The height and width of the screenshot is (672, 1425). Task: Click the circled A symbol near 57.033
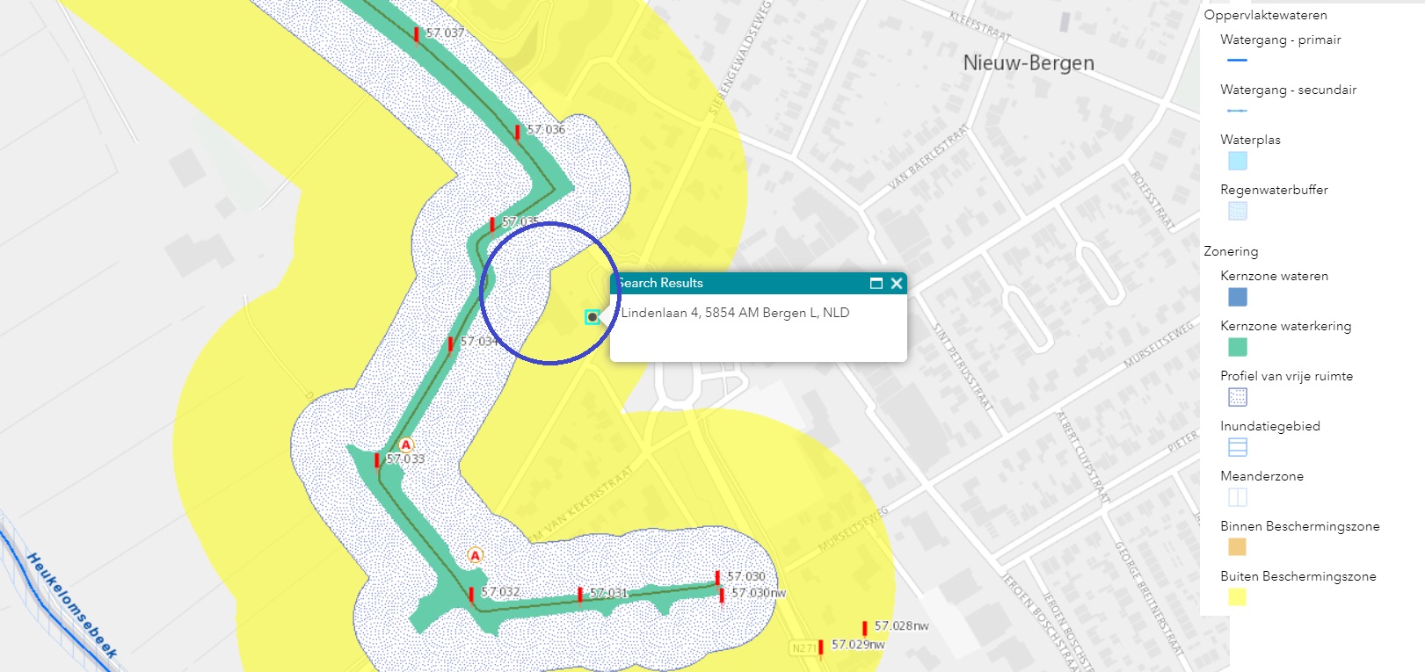405,444
